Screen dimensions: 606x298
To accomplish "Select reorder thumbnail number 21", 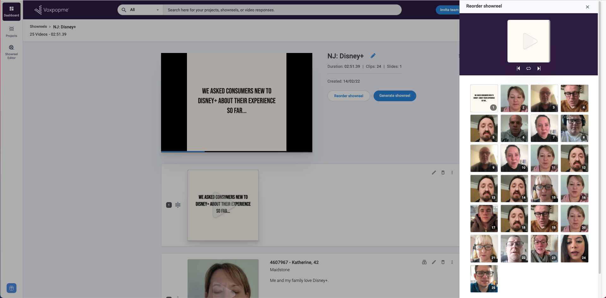I will 484,248.
